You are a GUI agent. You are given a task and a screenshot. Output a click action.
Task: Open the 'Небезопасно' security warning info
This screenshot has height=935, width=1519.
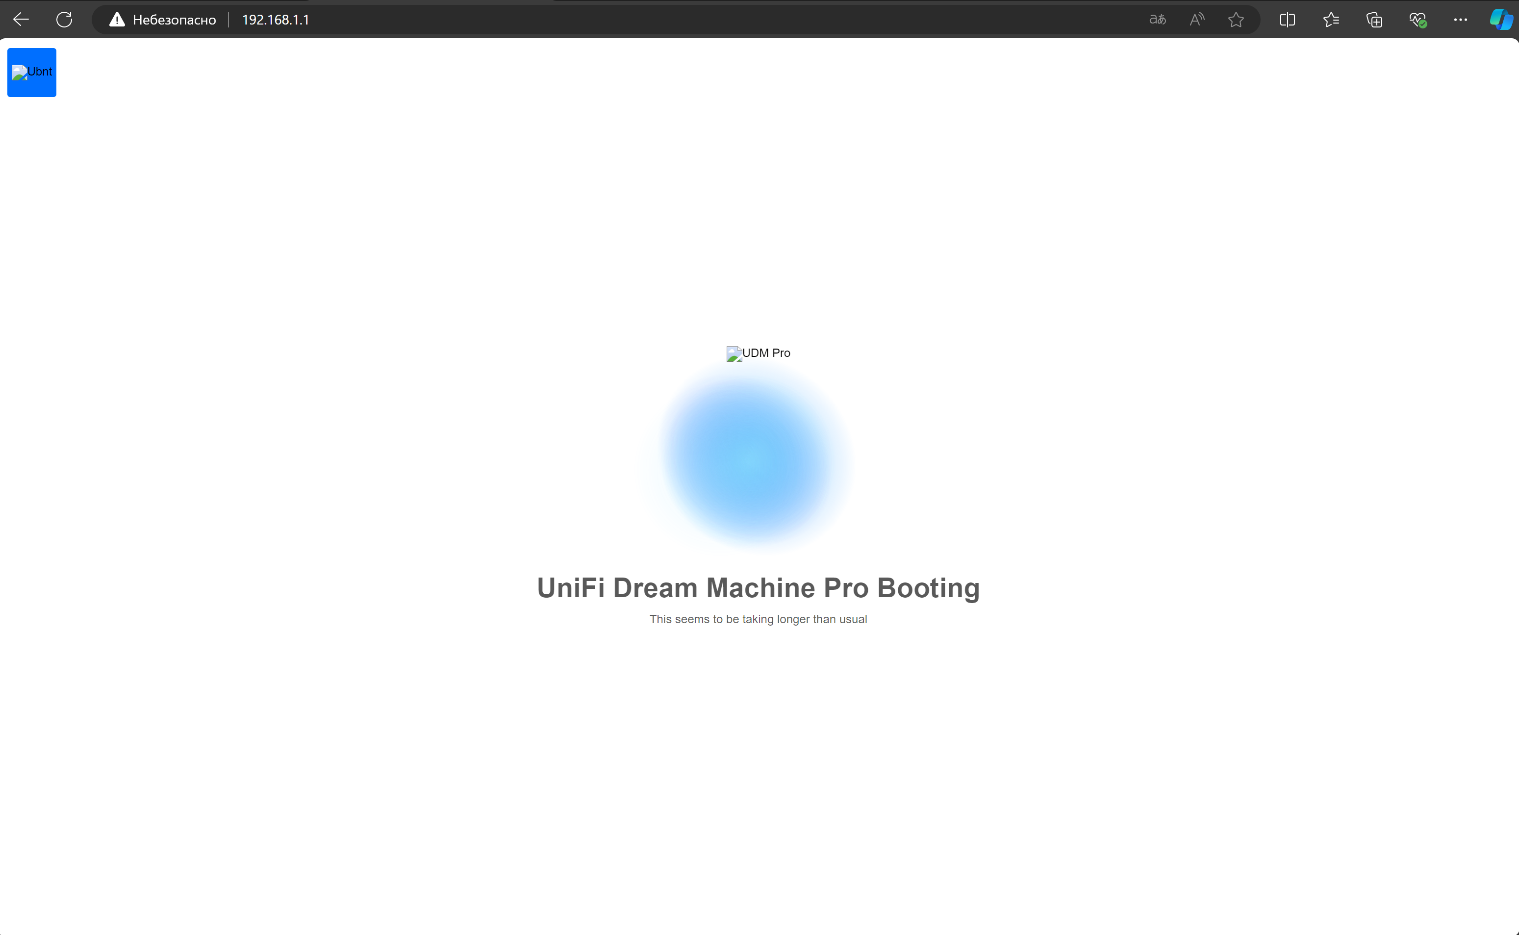(x=163, y=20)
